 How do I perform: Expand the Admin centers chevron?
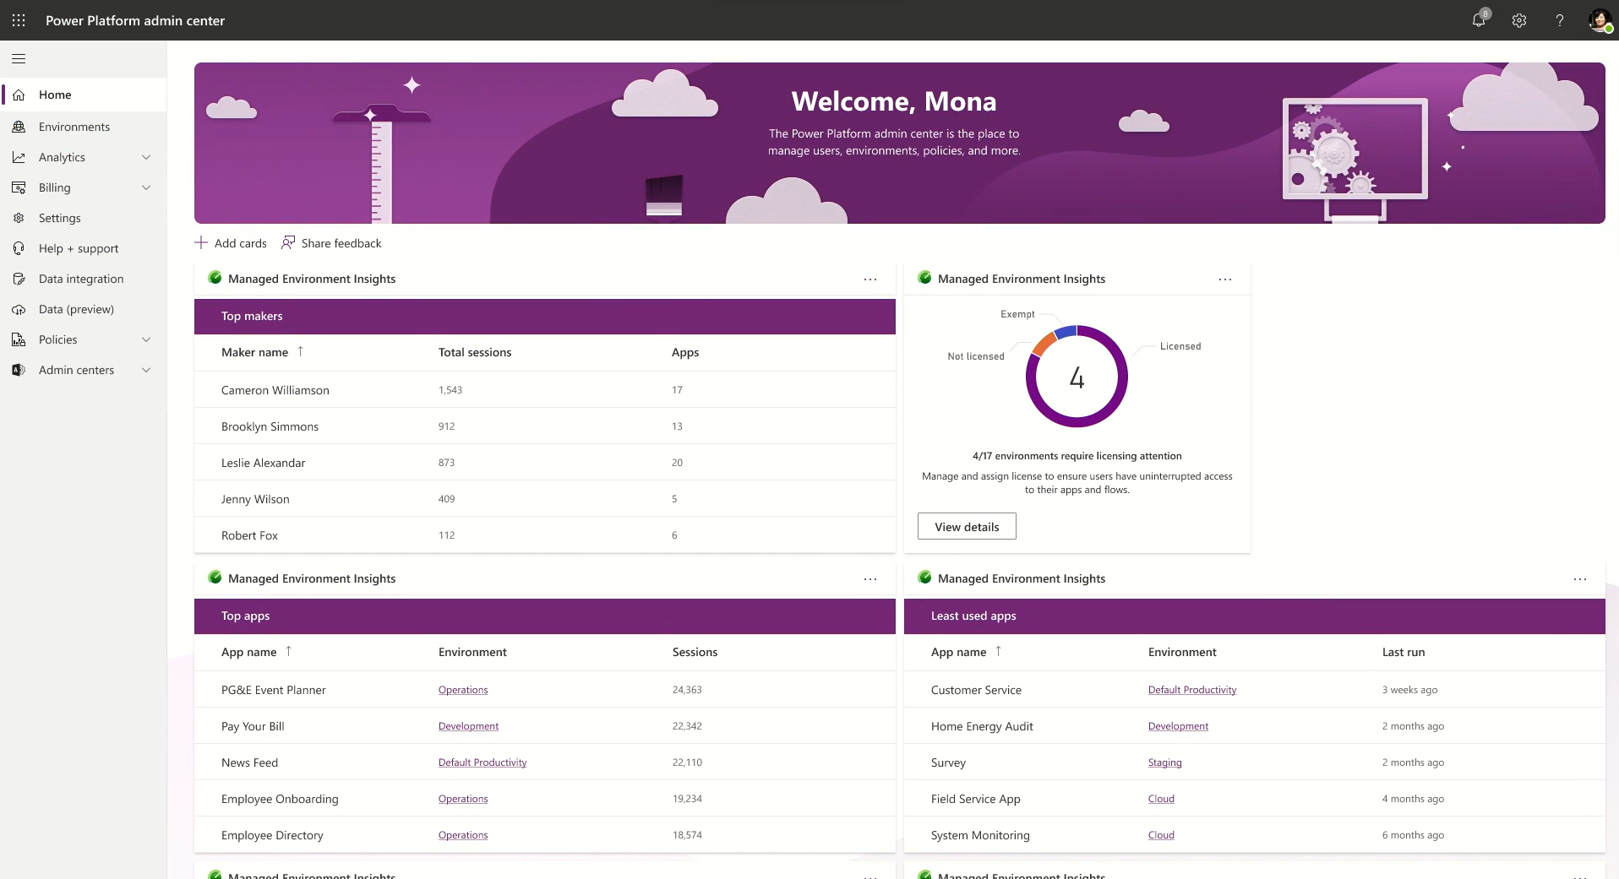click(x=146, y=370)
